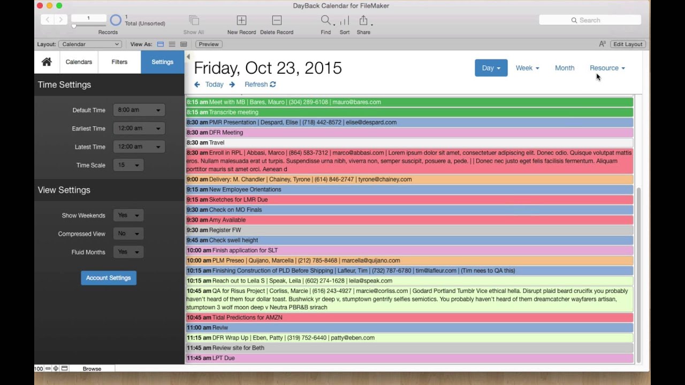Screen dimensions: 685x385
Task: Click the Refresh link
Action: tap(260, 84)
